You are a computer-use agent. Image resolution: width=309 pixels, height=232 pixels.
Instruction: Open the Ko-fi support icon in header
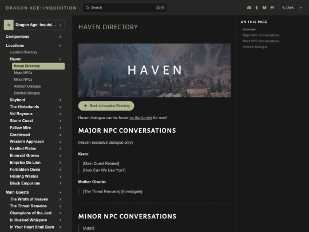272,7
